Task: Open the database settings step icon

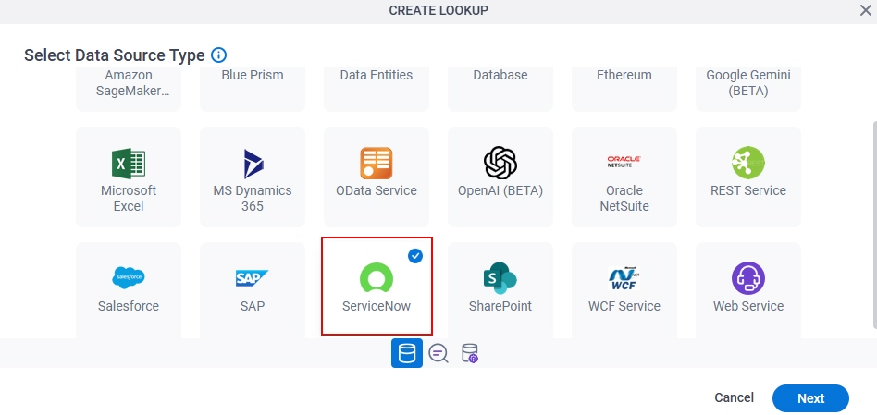Action: point(470,353)
